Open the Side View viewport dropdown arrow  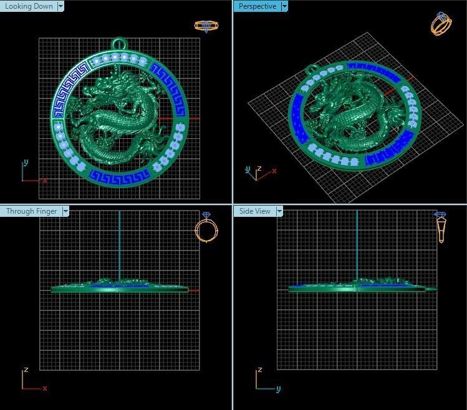click(279, 211)
